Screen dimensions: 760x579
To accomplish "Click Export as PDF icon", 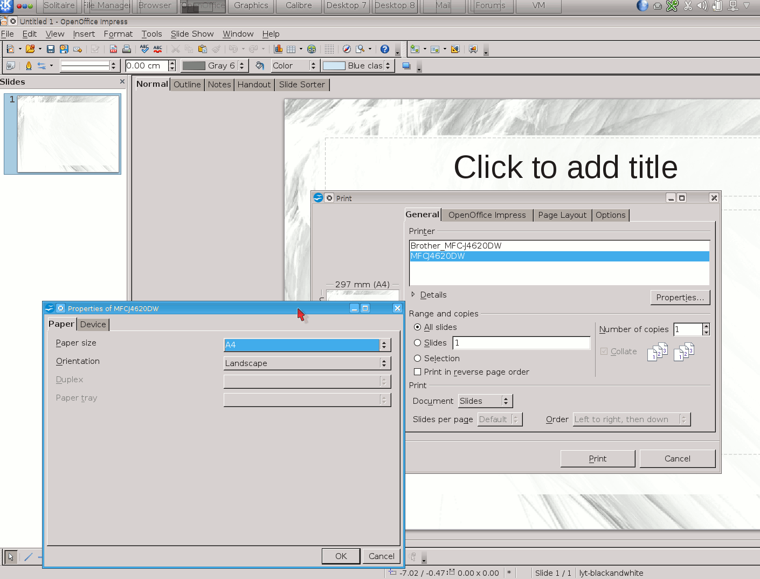I will click(113, 49).
